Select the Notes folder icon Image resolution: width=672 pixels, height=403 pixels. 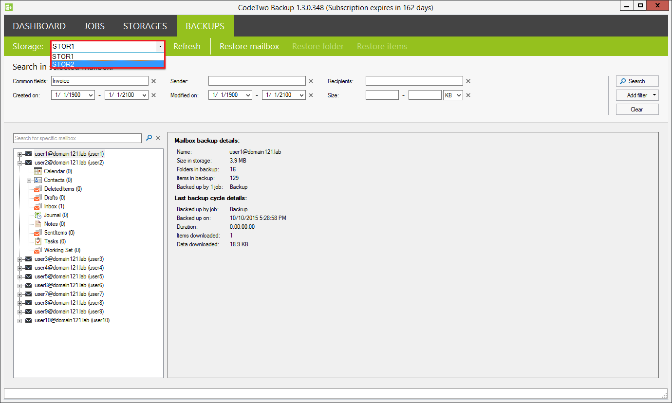37,223
